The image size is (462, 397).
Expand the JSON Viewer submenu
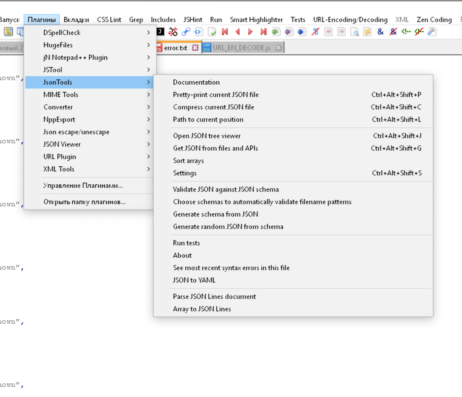[x=89, y=144]
